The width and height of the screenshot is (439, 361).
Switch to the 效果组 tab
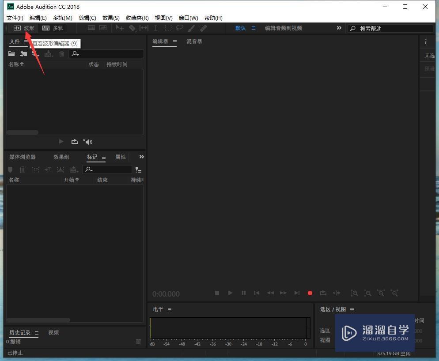click(x=61, y=157)
